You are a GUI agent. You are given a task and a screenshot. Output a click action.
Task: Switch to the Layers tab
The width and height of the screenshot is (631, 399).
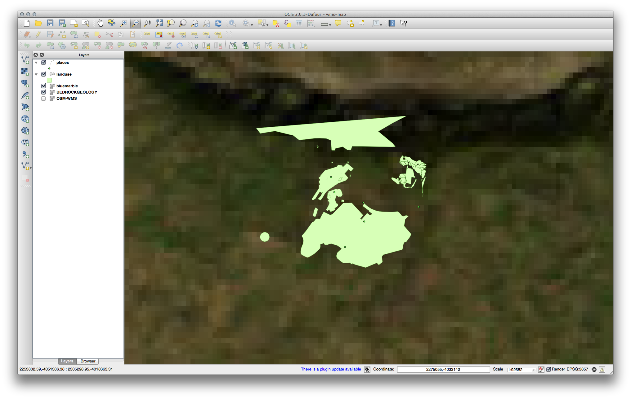(x=67, y=361)
